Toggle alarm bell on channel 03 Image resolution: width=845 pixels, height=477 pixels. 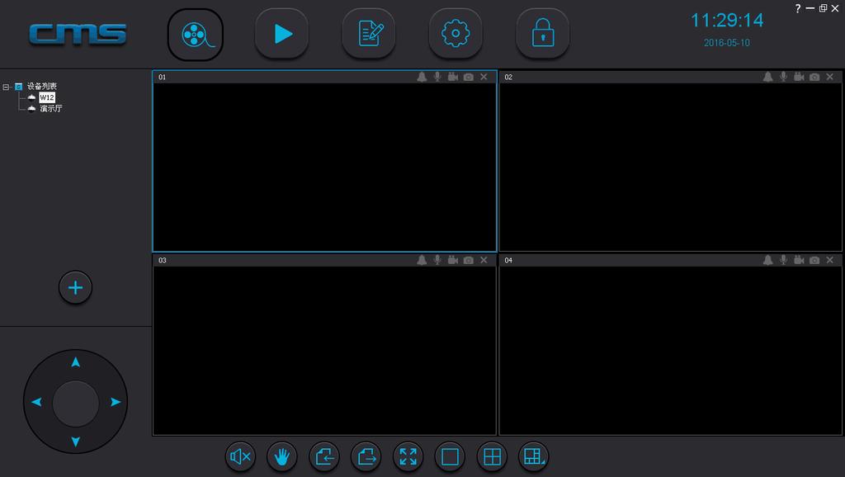(x=422, y=260)
